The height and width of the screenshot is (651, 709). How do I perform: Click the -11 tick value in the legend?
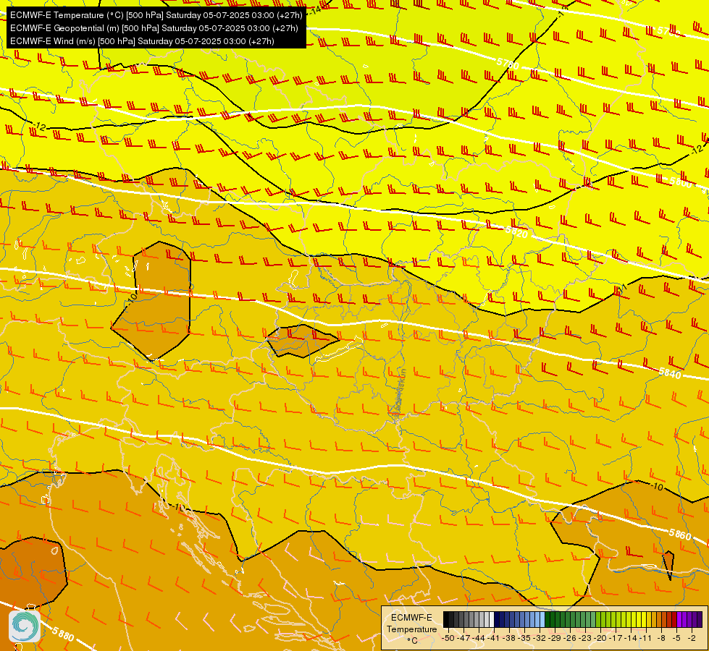click(646, 638)
